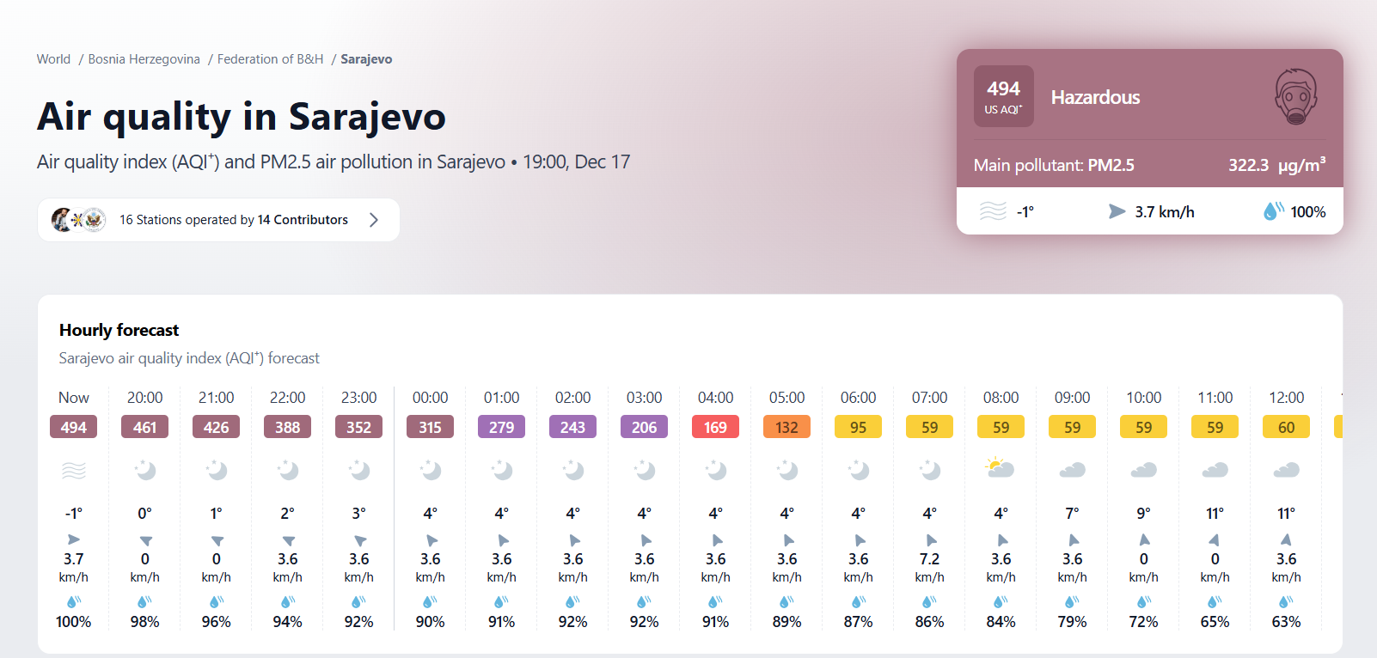Screen dimensions: 1377x658
Task: Click the 494 AQI badge under Now
Action: tap(73, 427)
